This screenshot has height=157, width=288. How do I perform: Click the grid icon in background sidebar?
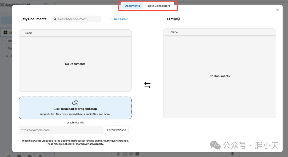coord(6,33)
